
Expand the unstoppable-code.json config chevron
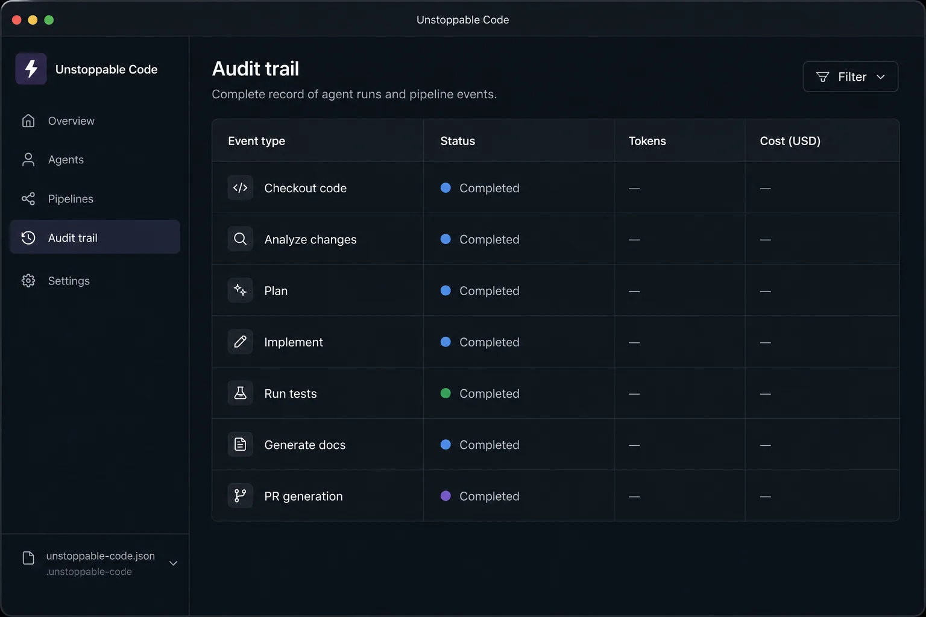(173, 563)
